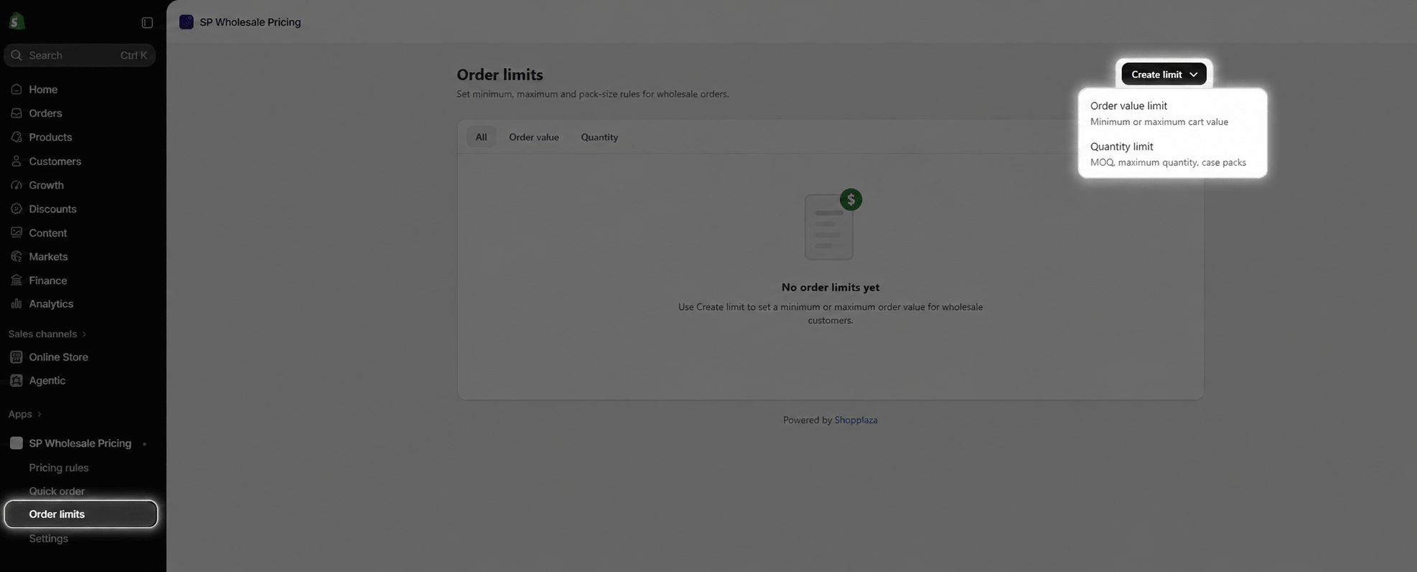Image resolution: width=1417 pixels, height=572 pixels.
Task: Focus the Search field in the sidebar
Action: click(x=80, y=55)
